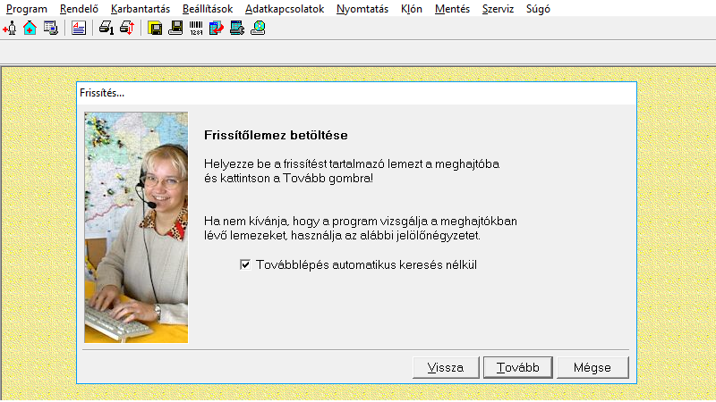This screenshot has height=402, width=716.
Task: Open the Karbantartás menu
Action: (x=141, y=9)
